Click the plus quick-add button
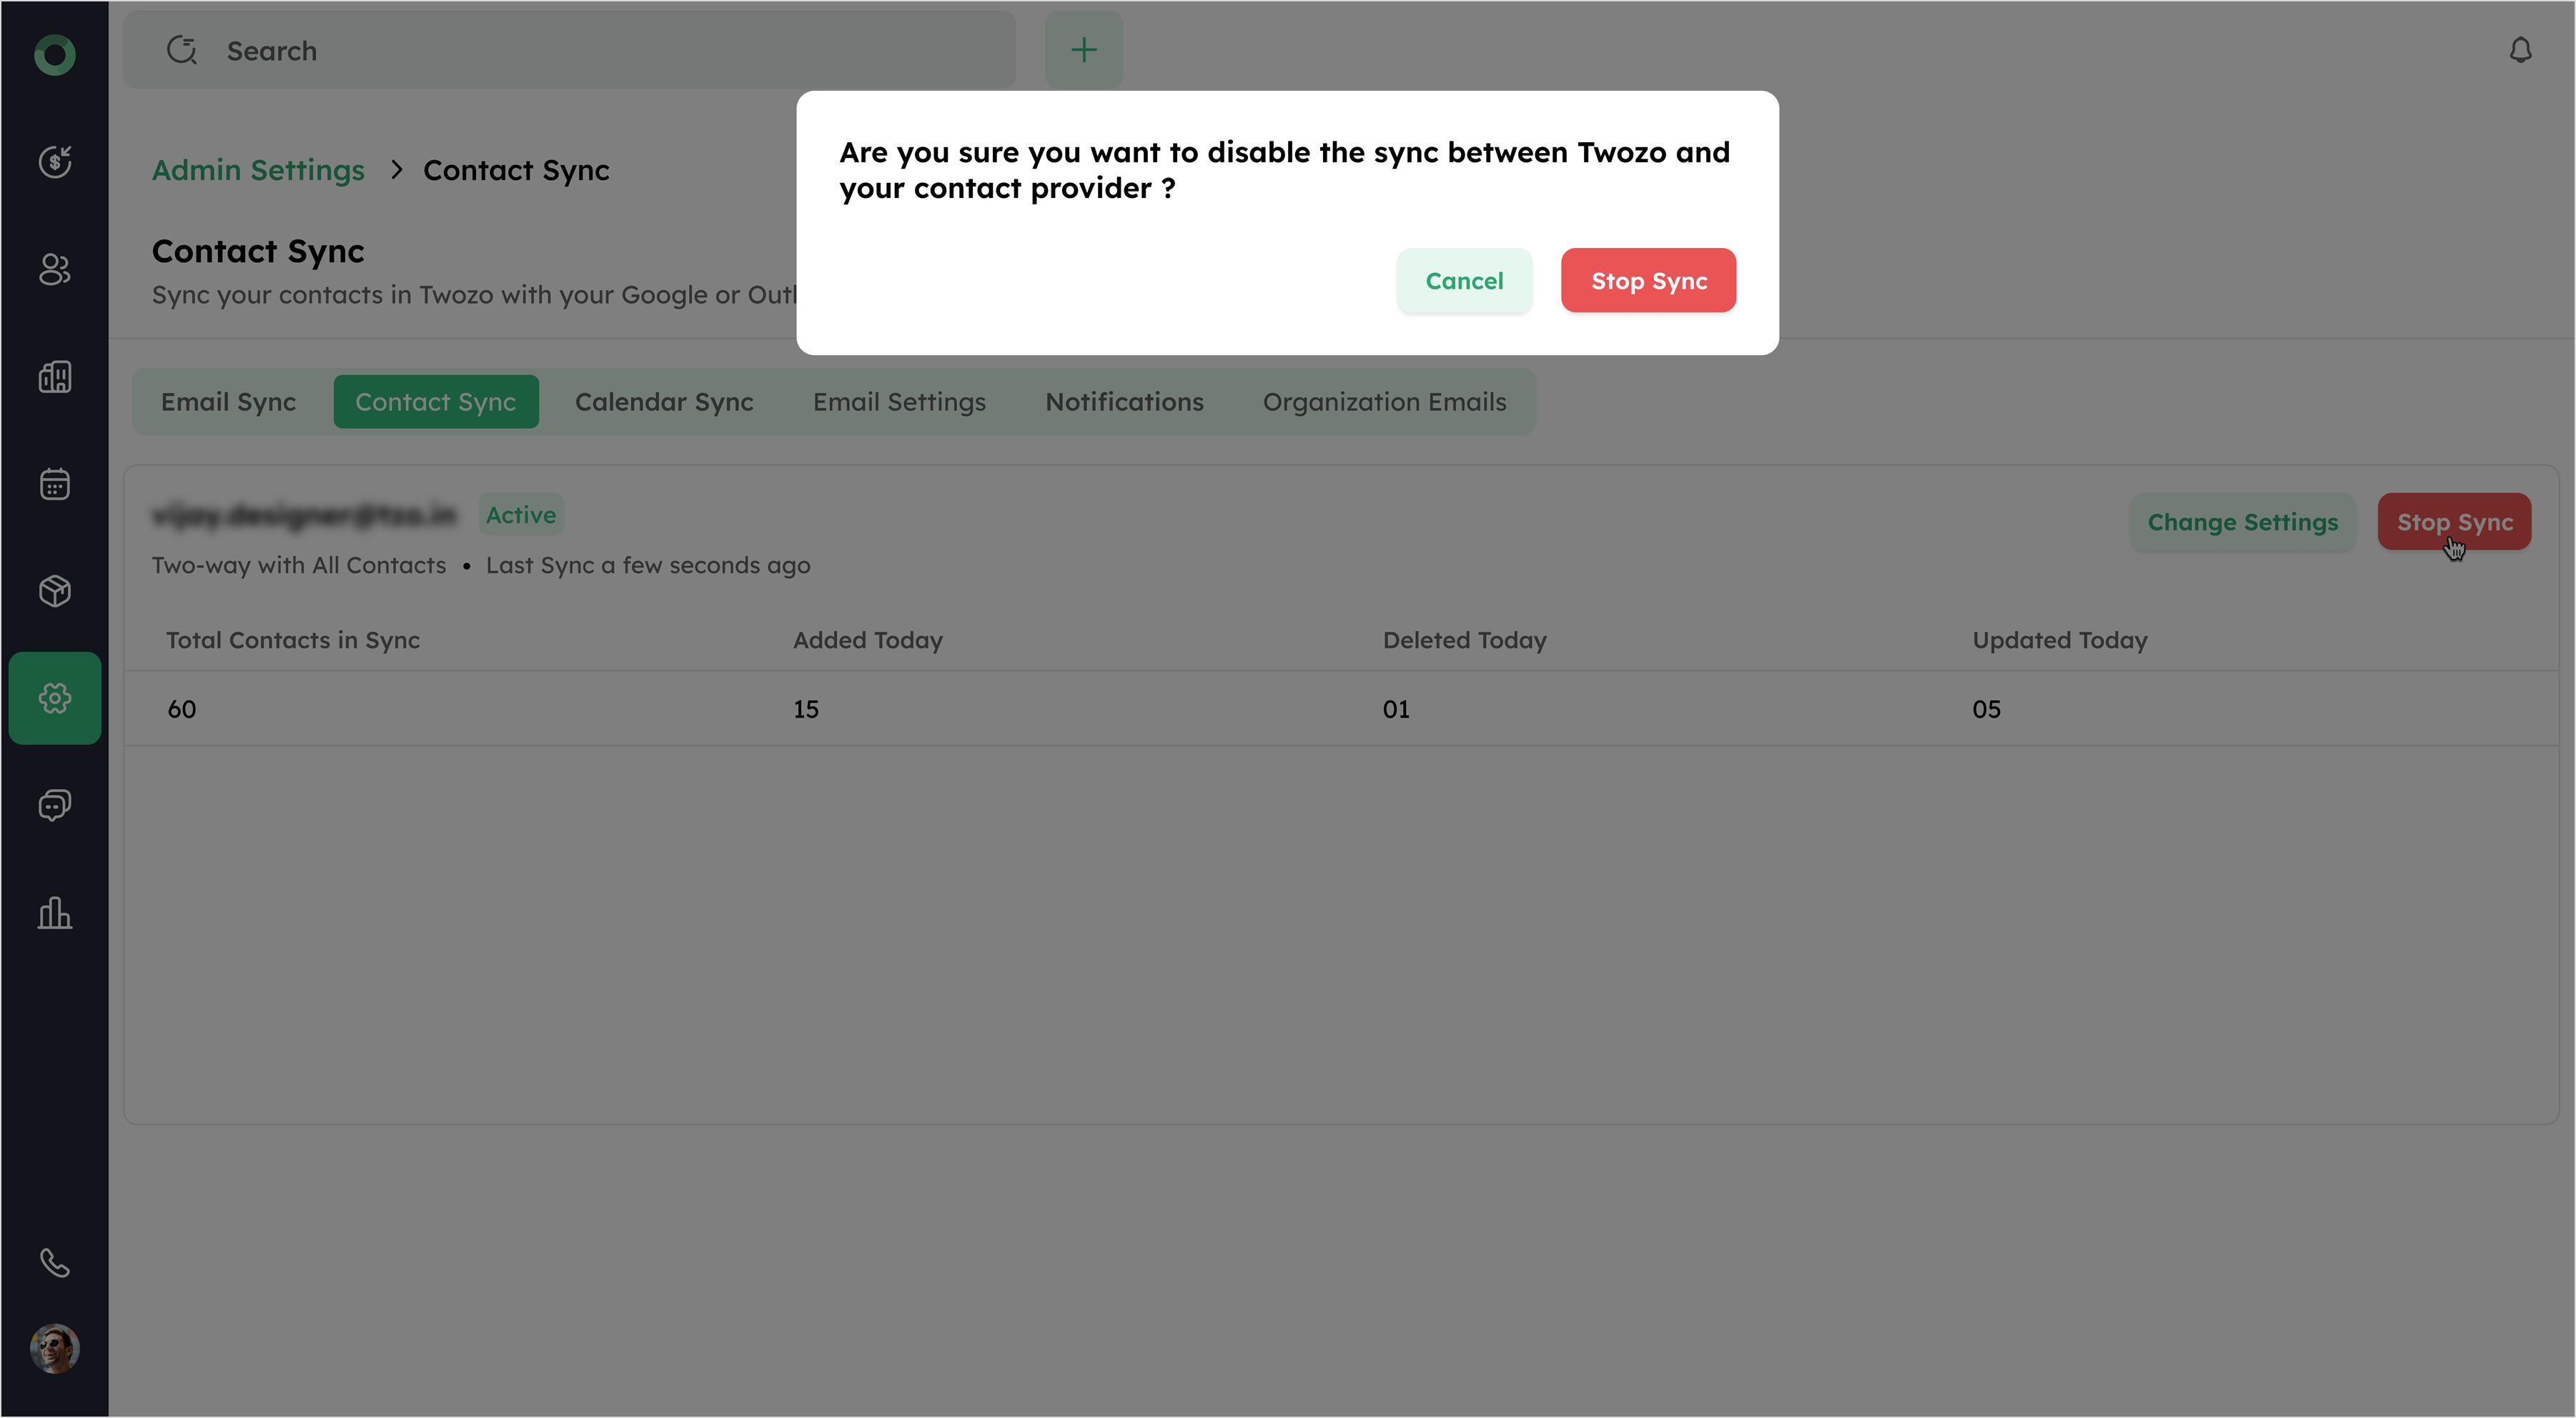2576x1418 pixels. [x=1084, y=50]
